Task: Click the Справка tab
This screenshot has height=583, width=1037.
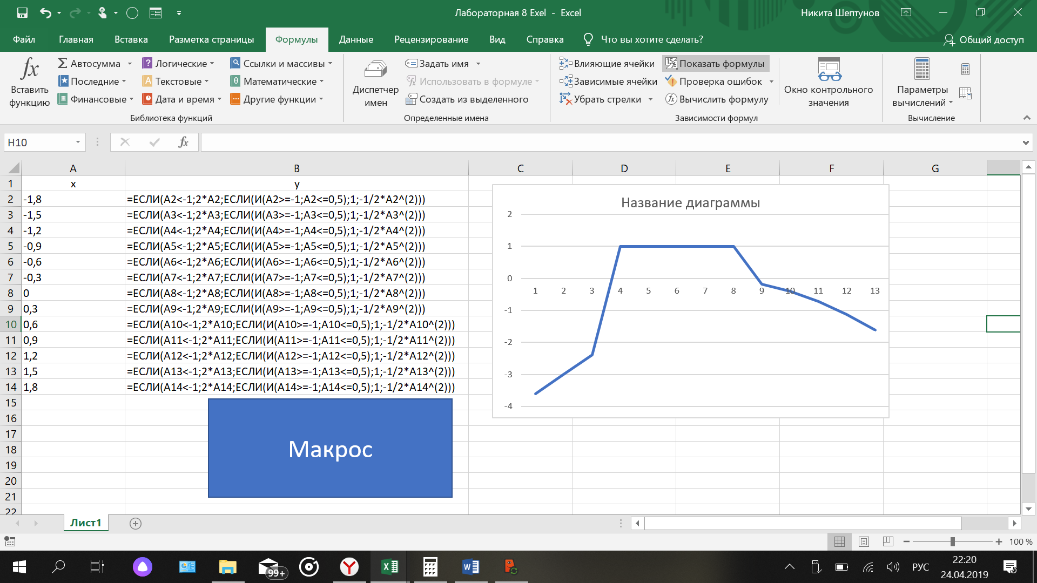Action: [x=545, y=39]
